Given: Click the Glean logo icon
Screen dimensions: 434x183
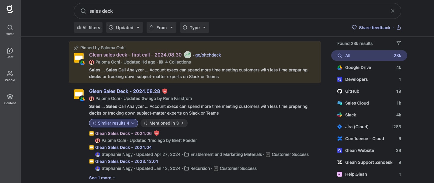Looking at the screenshot, I should [10, 9].
